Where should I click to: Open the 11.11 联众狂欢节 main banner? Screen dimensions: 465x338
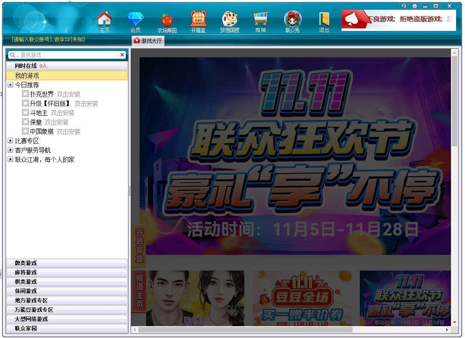coord(295,156)
